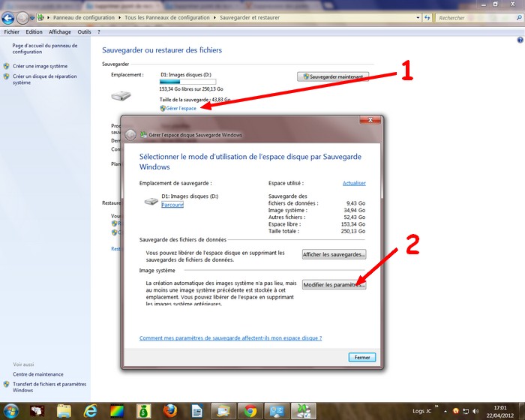Click 'Afficher les sauvegardes...' button
This screenshot has height=420, width=525.
click(x=334, y=254)
